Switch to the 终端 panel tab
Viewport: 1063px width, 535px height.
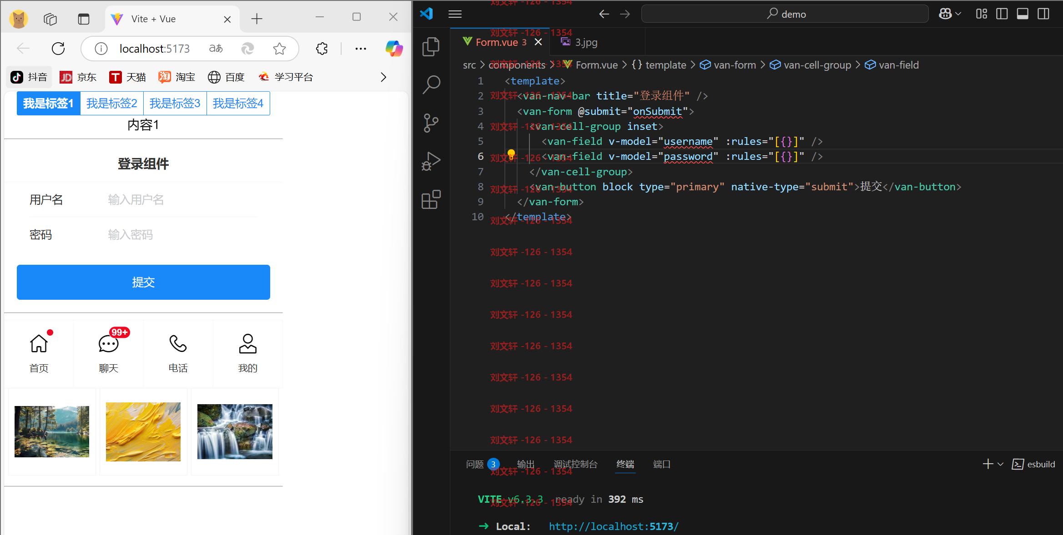click(x=625, y=464)
